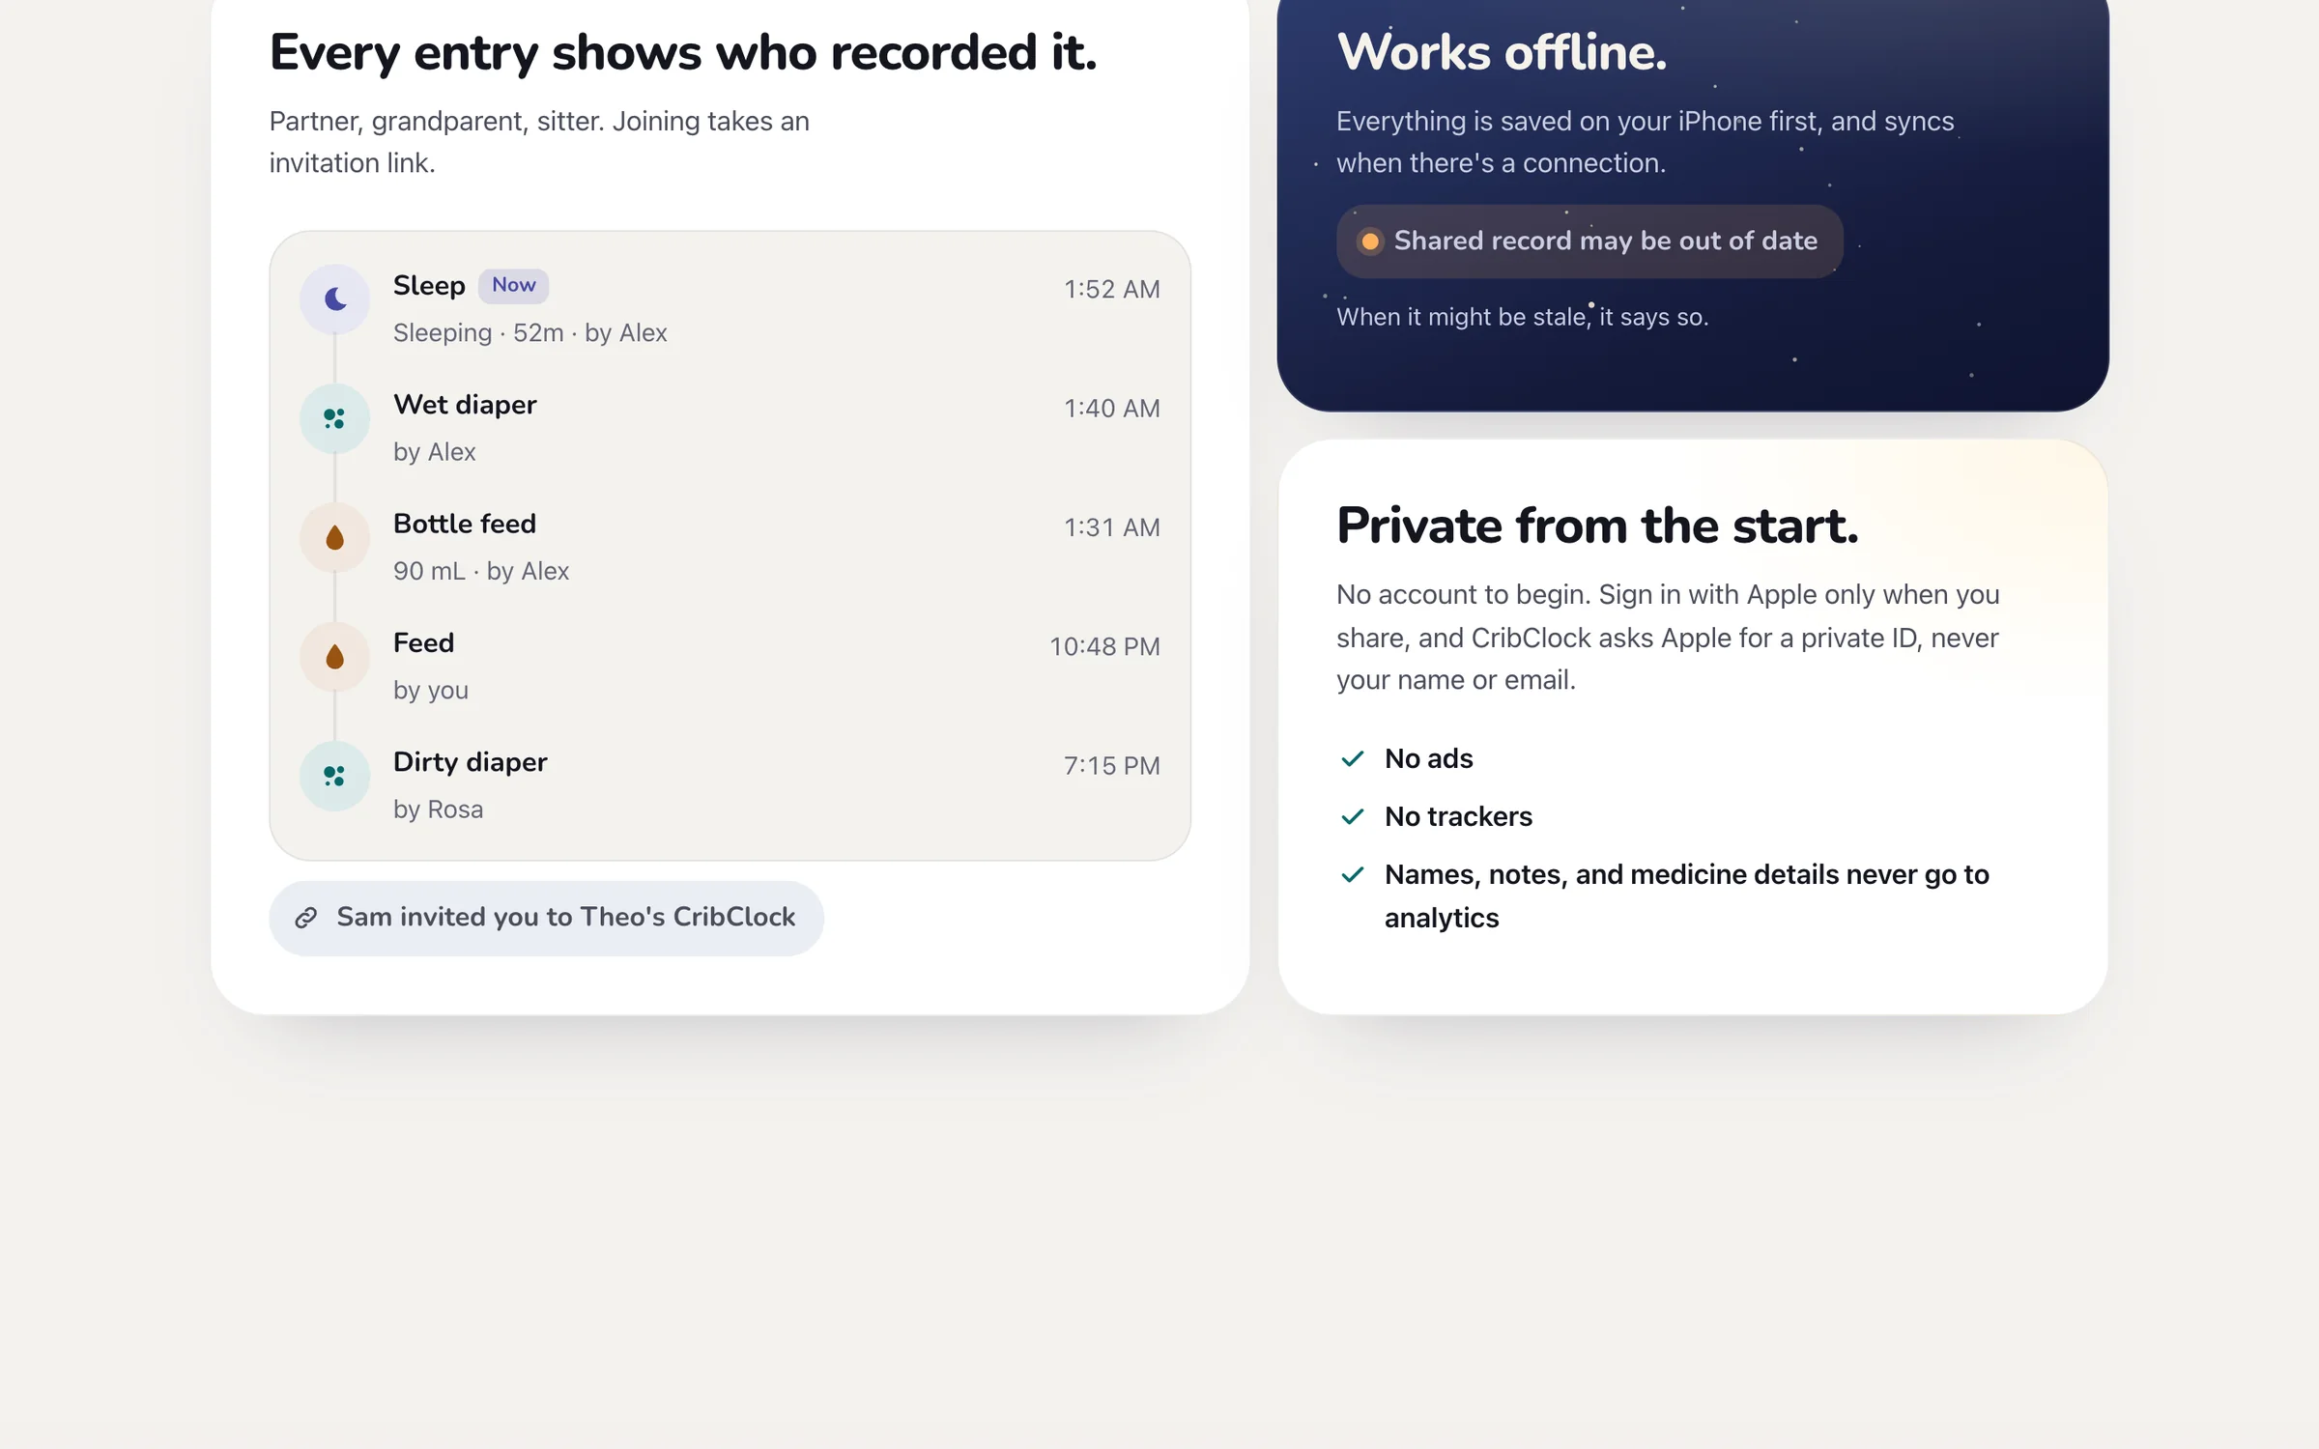
Task: Click the Private from the start heading
Action: pos(1598,526)
